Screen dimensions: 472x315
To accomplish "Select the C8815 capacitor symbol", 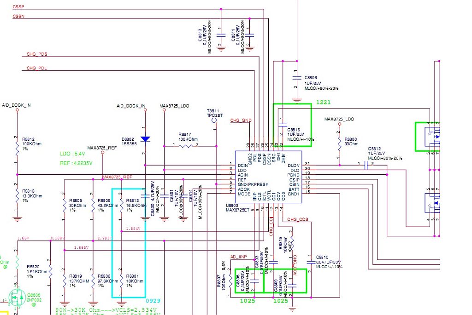I will pyautogui.click(x=311, y=263).
